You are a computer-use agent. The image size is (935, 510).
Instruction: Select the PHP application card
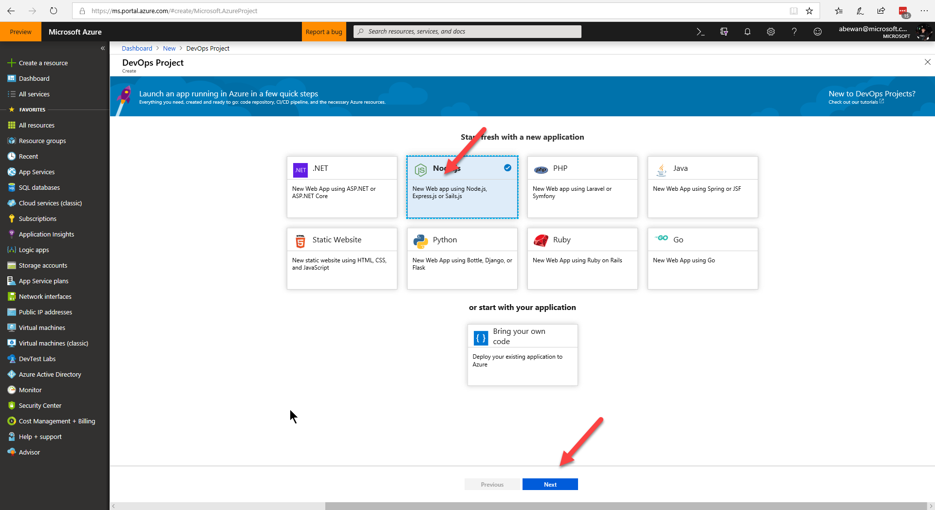[582, 187]
